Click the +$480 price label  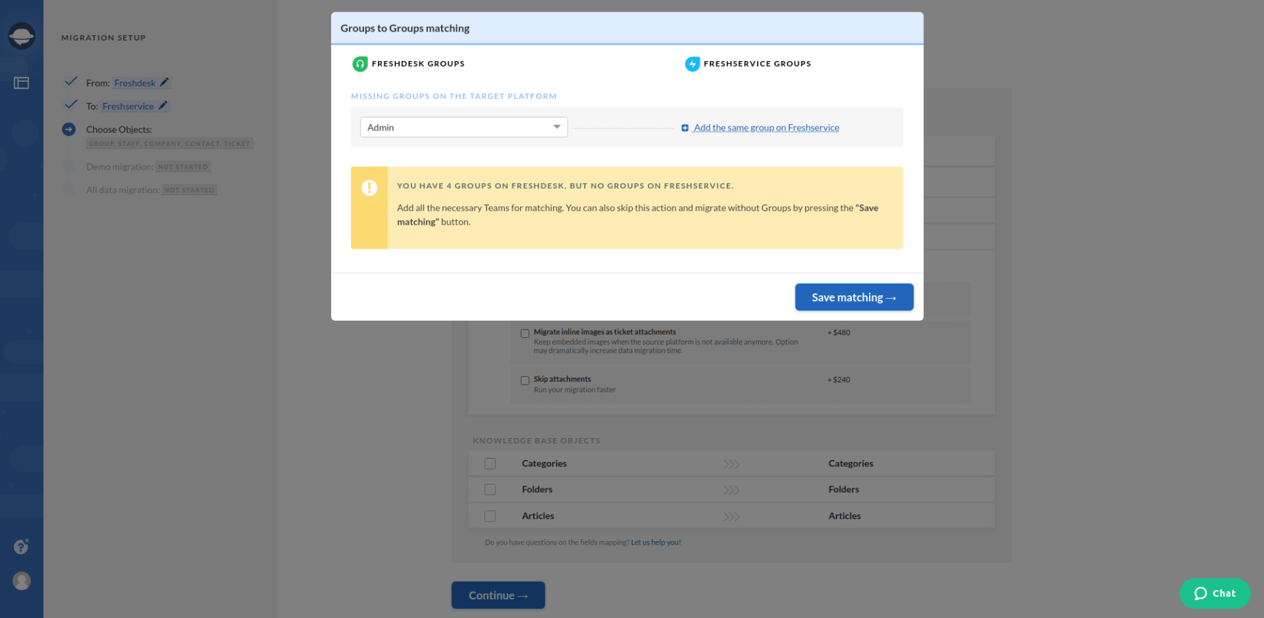coord(839,332)
